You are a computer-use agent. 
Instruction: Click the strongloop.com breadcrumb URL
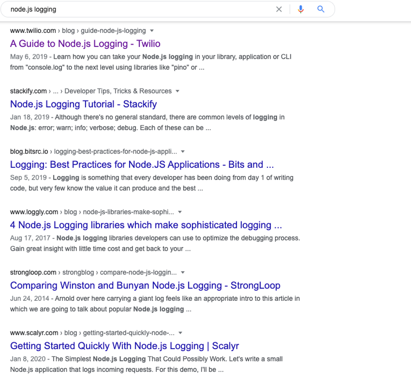[x=94, y=272]
